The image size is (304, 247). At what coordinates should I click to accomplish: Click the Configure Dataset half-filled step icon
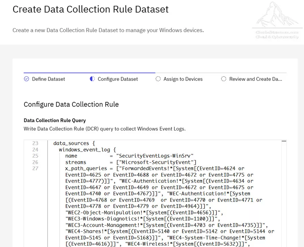(x=92, y=79)
